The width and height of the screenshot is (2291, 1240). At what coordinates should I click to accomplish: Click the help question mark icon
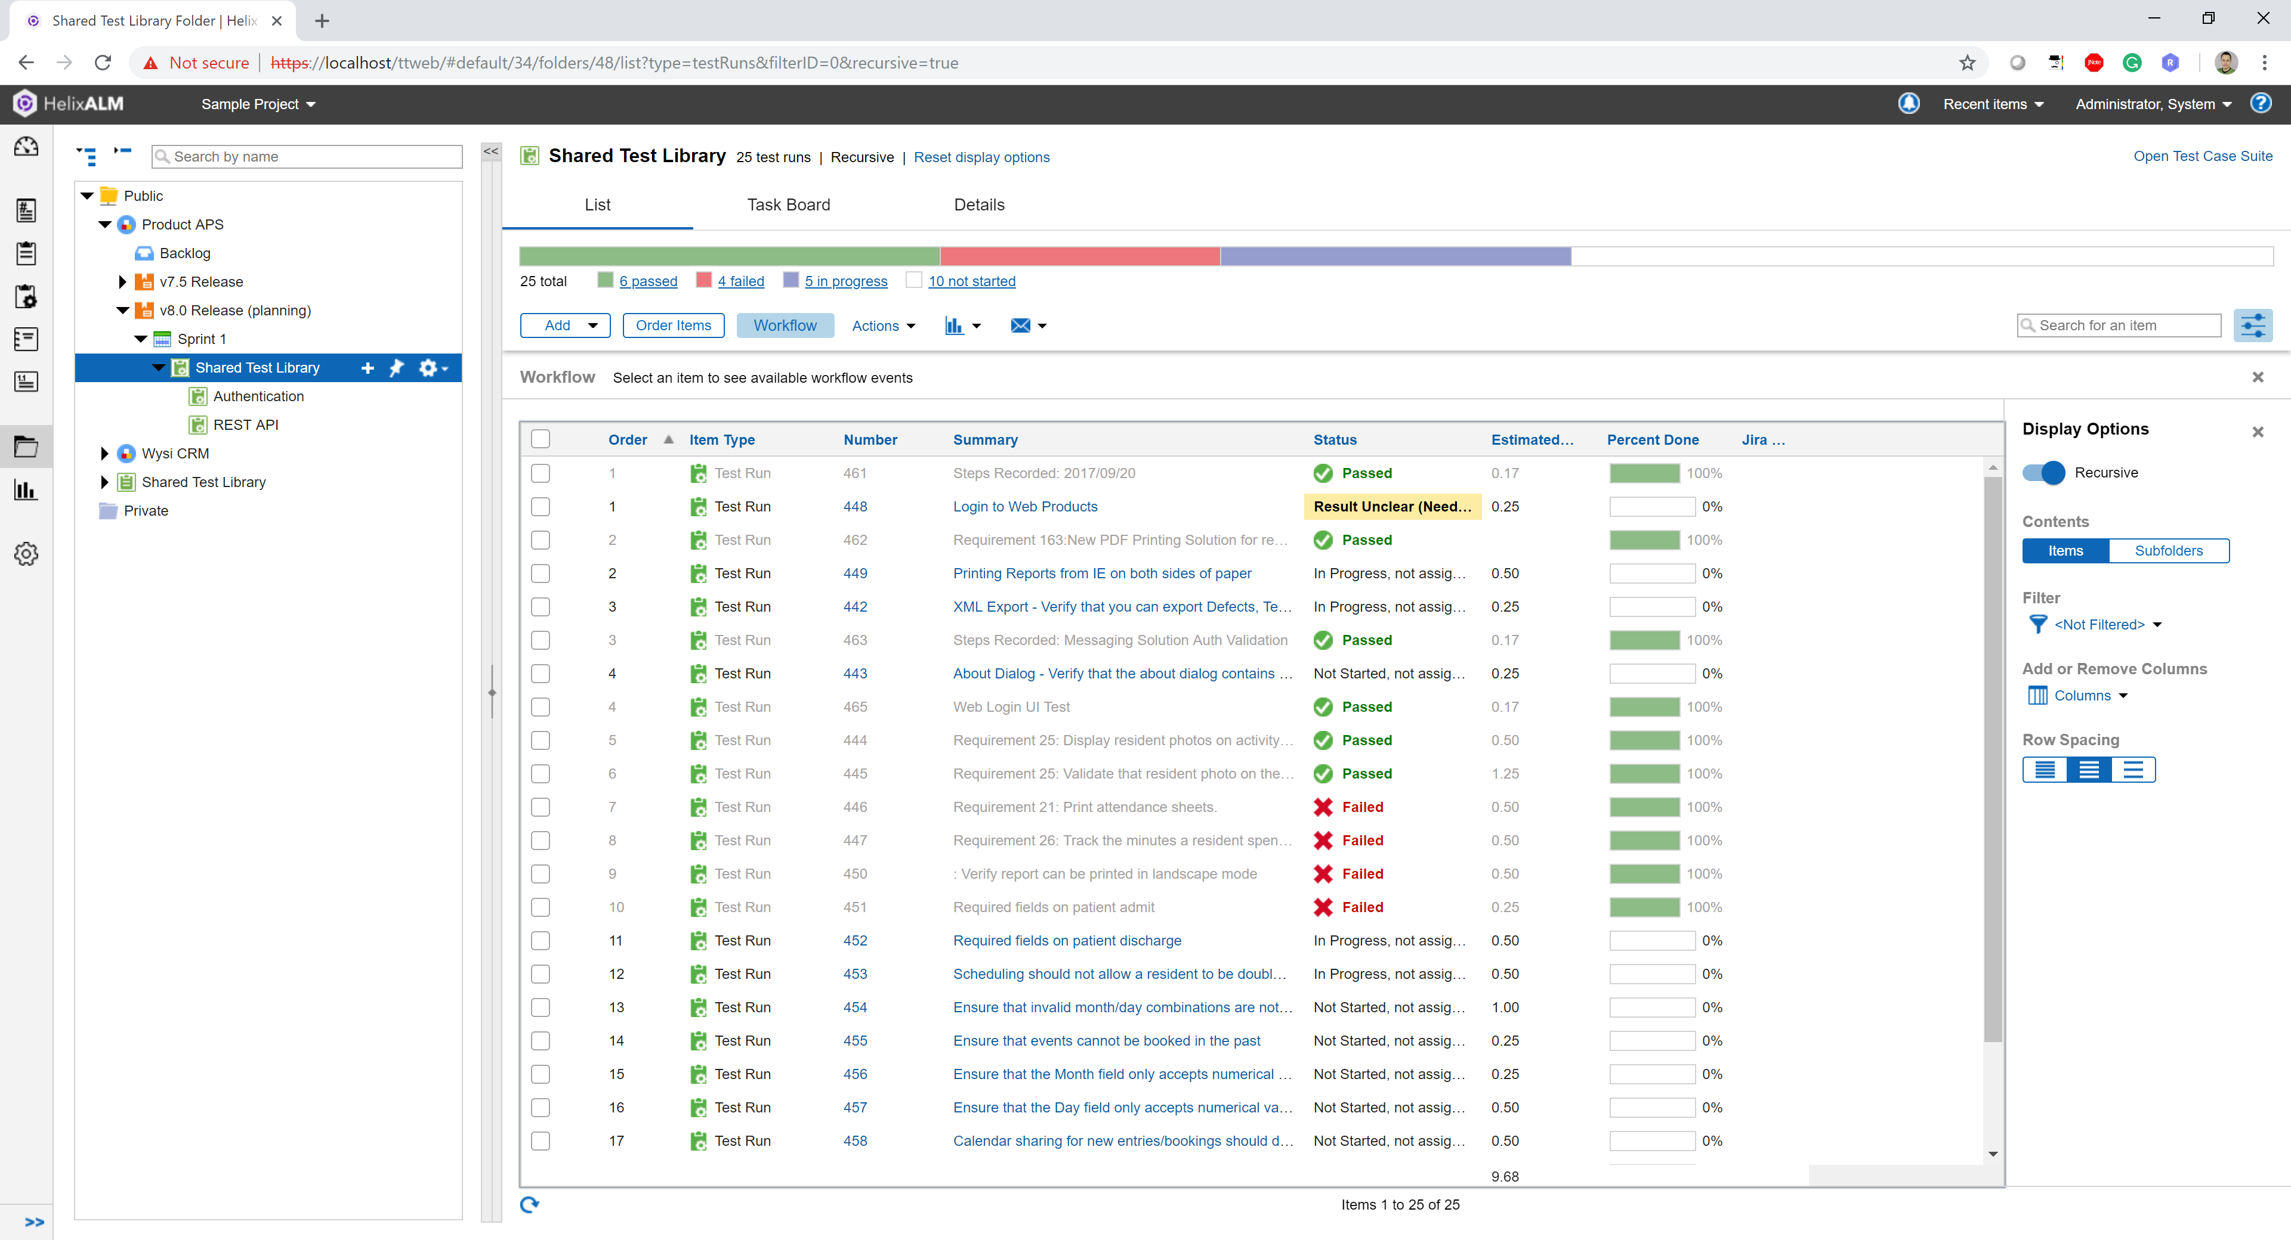click(x=2260, y=103)
